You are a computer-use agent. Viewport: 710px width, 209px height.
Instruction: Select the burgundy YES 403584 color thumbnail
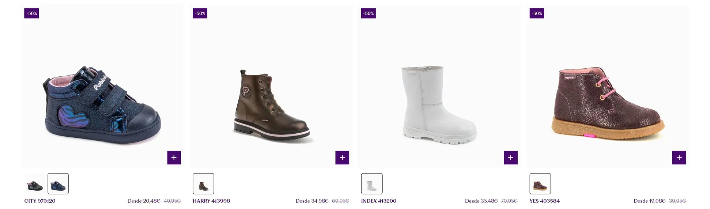540,184
